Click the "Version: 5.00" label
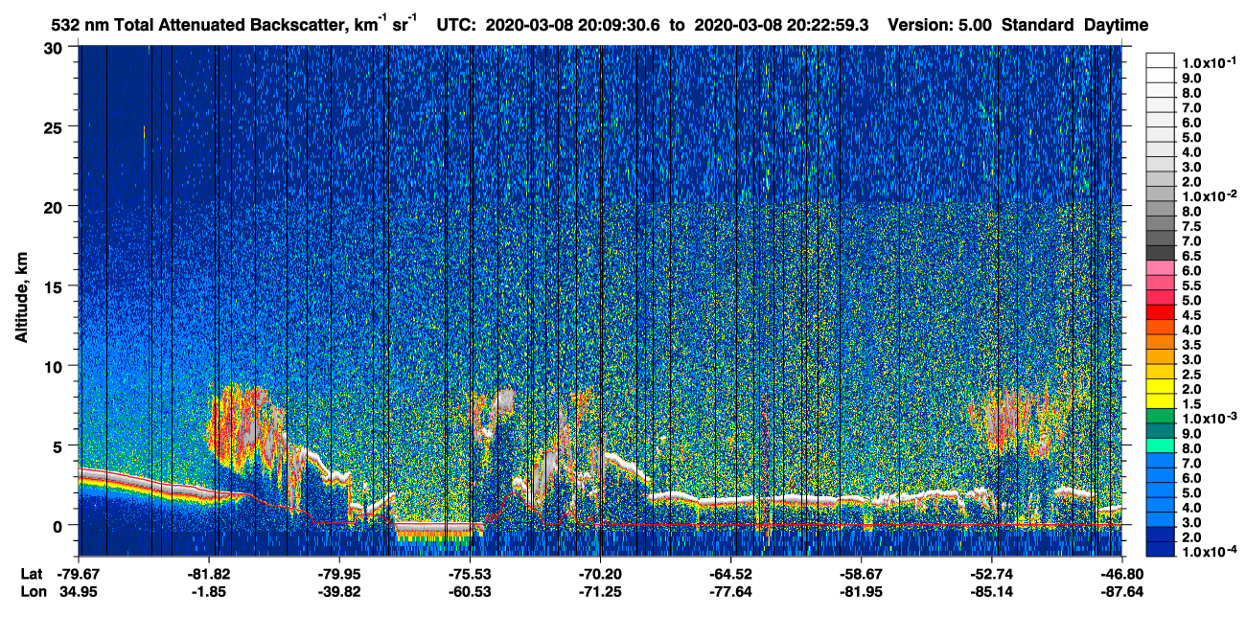Screen dimensions: 1246x639 [940, 26]
